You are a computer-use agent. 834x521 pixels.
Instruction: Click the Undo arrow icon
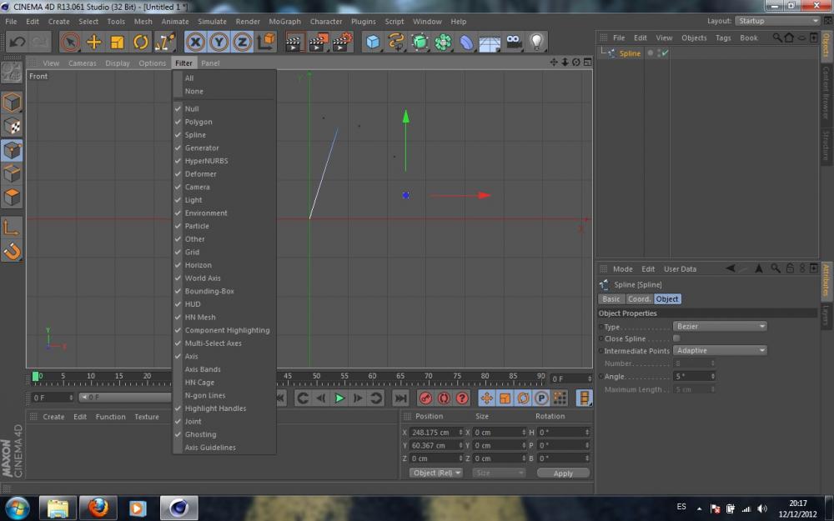[x=17, y=42]
